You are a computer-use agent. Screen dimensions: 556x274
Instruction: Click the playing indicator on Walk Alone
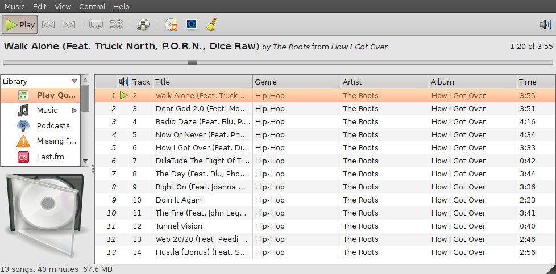coord(124,95)
